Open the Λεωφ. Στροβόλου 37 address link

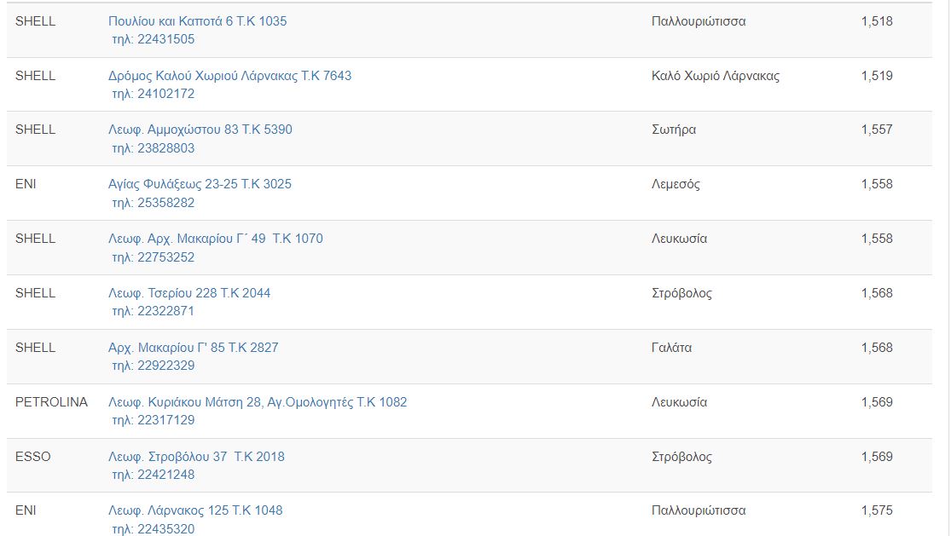click(x=196, y=457)
